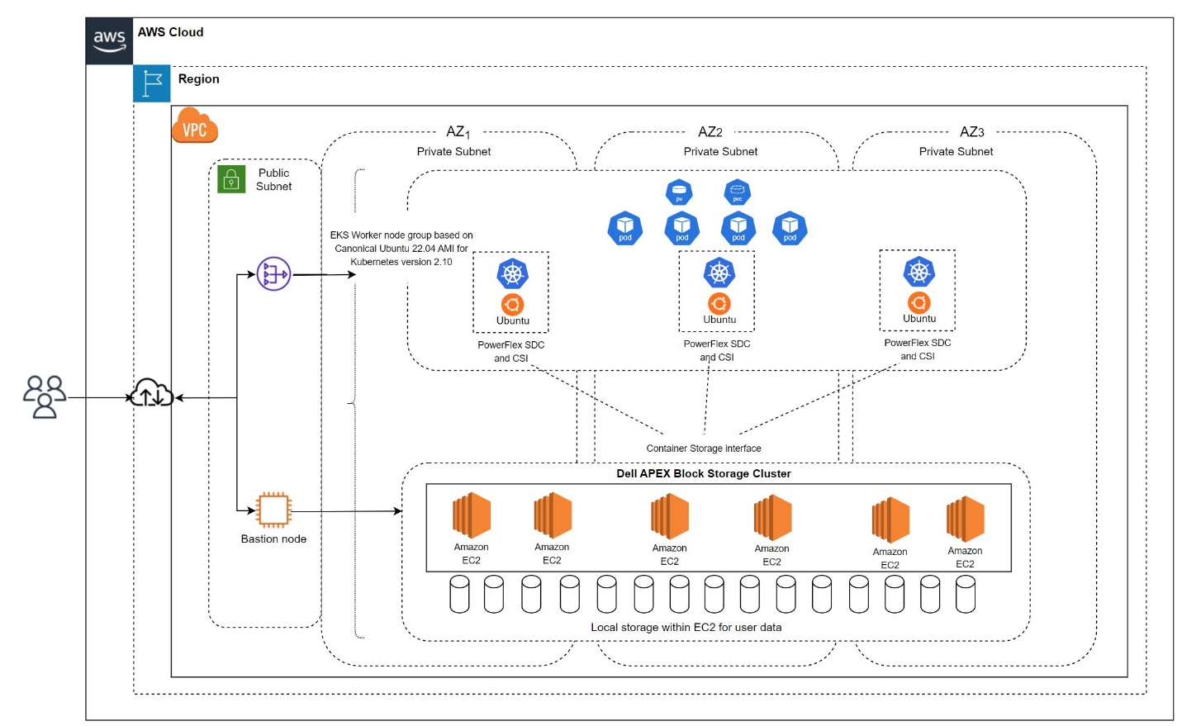The width and height of the screenshot is (1182, 726).
Task: Click the pod icon beneath the pvc icon
Action: 738,228
